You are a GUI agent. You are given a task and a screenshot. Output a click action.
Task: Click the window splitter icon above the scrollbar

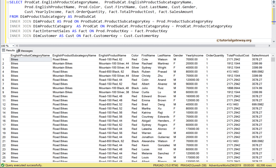273,2
